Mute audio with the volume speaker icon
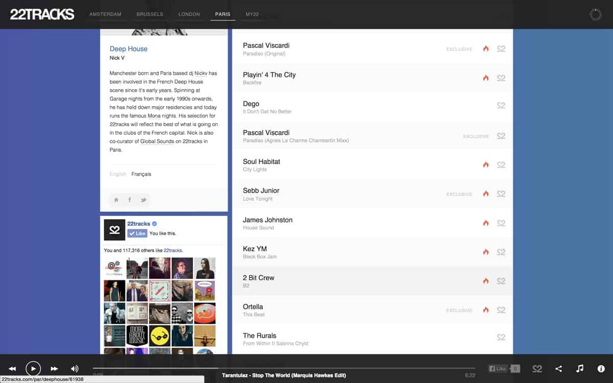 [75, 369]
